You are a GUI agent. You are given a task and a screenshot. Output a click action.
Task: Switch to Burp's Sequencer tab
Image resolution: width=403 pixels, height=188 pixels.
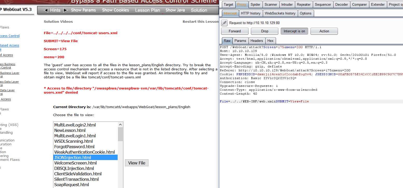tap(323, 4)
